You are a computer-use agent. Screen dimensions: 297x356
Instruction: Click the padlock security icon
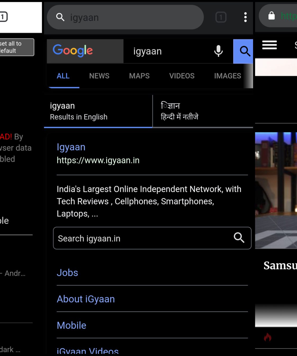coord(272,16)
